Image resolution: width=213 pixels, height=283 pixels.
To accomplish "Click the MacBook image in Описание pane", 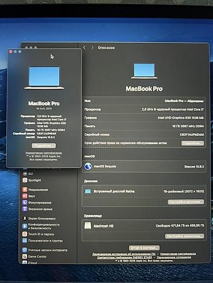I will (x=144, y=71).
